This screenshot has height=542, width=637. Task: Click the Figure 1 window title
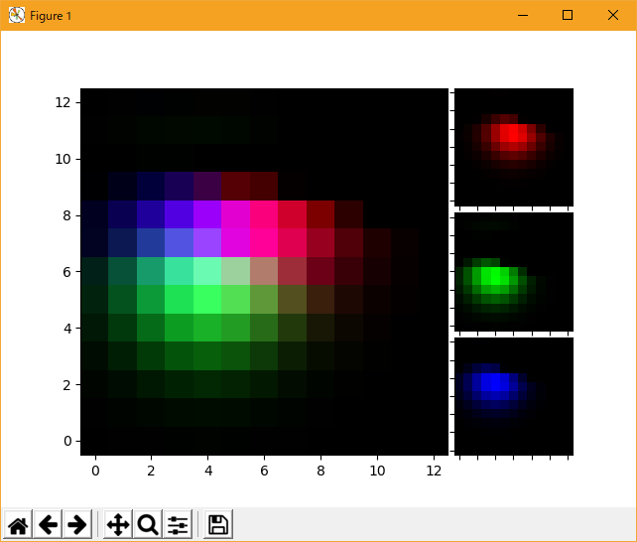tap(51, 16)
